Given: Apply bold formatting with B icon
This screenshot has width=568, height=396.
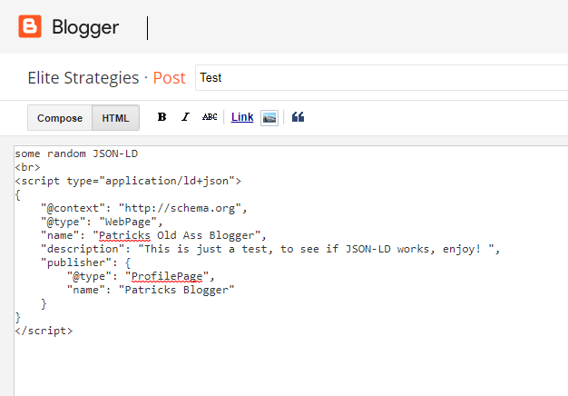Looking at the screenshot, I should click(x=162, y=117).
